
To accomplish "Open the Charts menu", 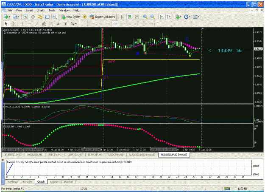I will tap(41, 10).
